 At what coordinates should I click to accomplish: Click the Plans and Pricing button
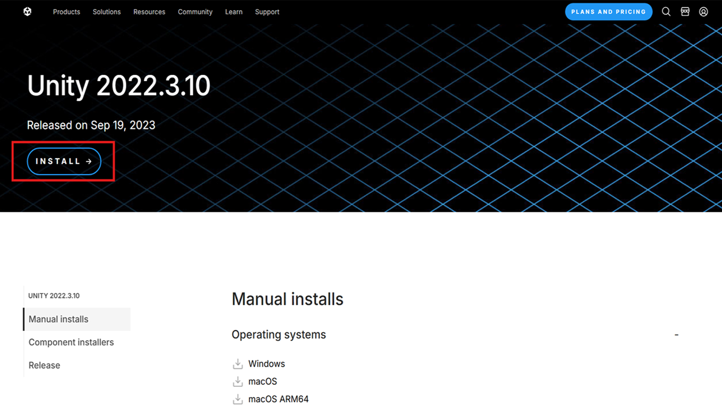[608, 12]
